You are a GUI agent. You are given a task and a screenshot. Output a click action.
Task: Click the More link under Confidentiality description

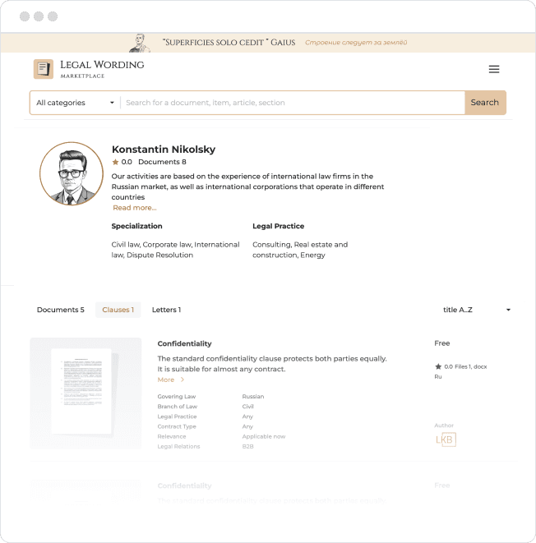point(166,380)
